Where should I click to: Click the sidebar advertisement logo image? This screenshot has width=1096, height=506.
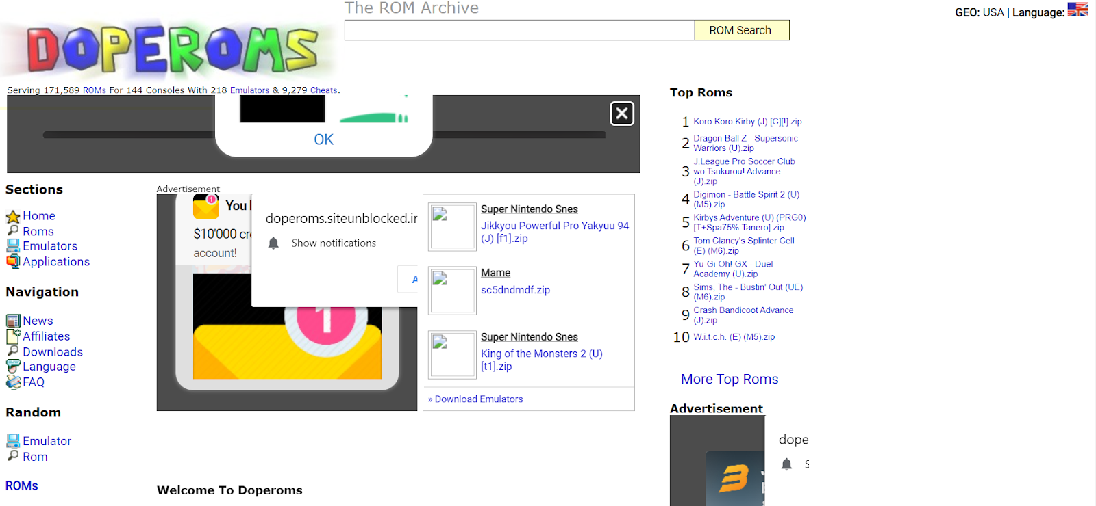tap(735, 478)
